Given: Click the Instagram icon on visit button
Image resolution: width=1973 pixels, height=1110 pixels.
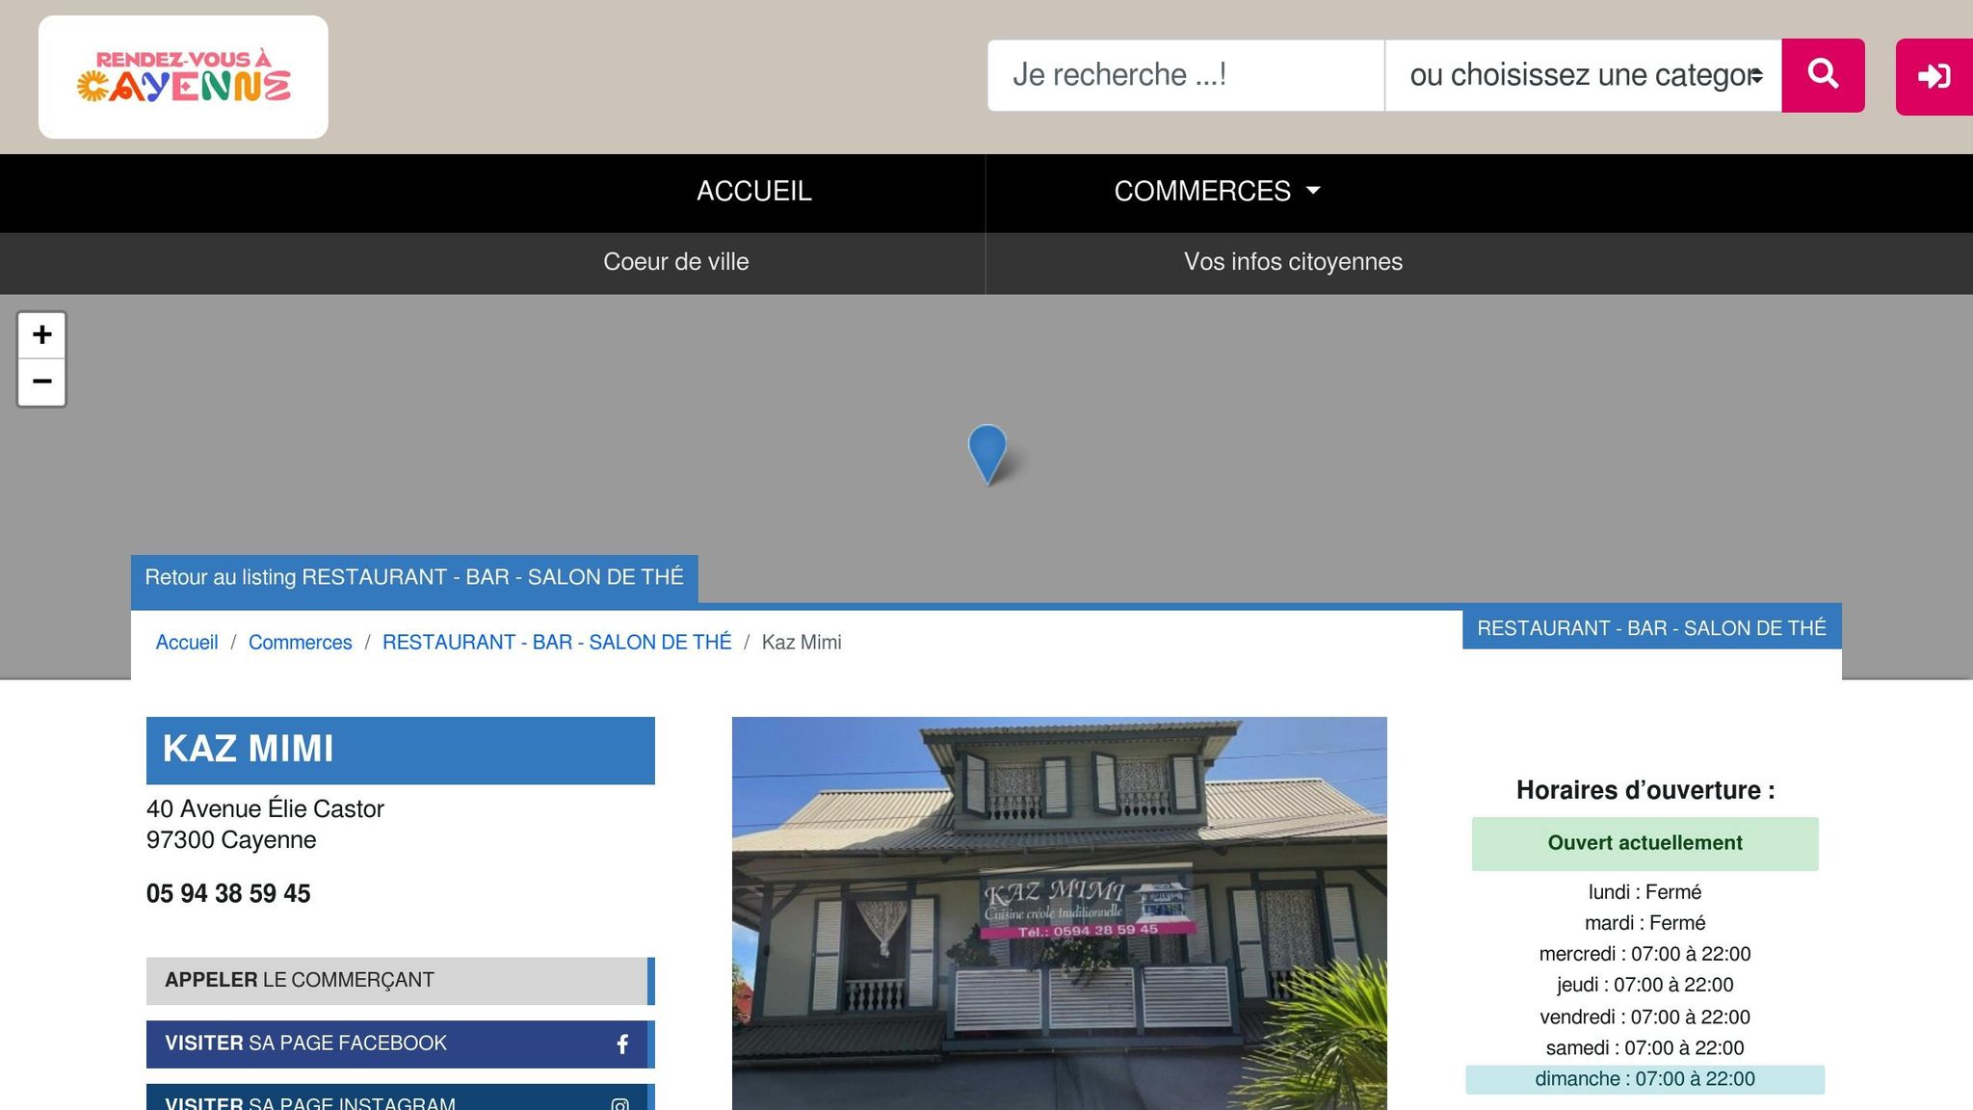Looking at the screenshot, I should (x=620, y=1103).
